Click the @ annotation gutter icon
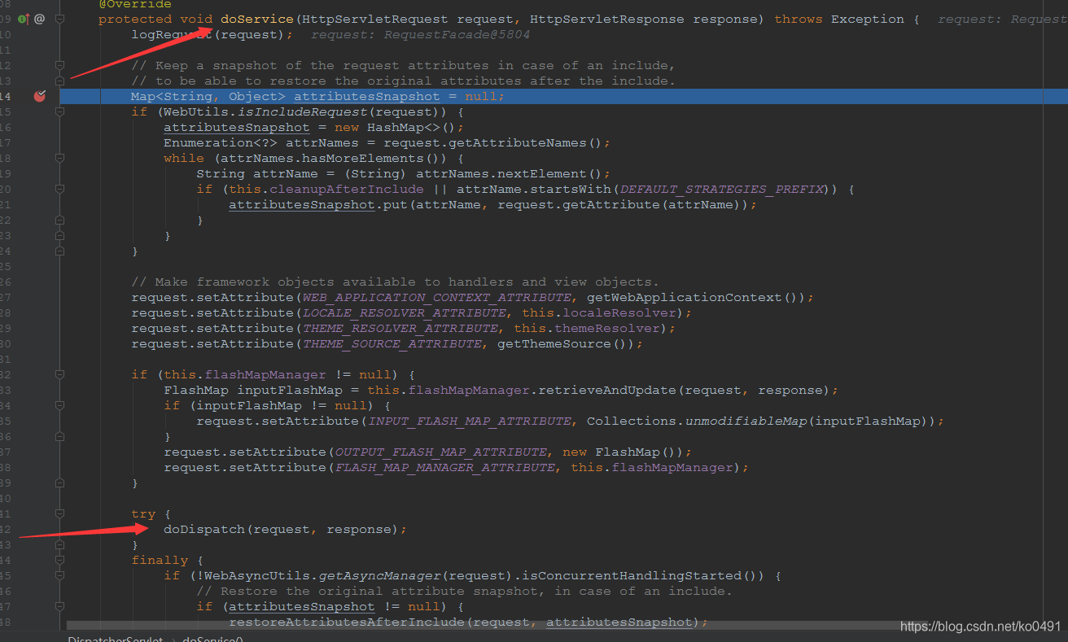The height and width of the screenshot is (642, 1068). click(x=39, y=19)
